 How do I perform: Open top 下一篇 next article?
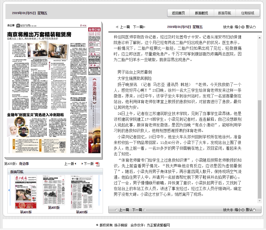[x=139, y=27]
